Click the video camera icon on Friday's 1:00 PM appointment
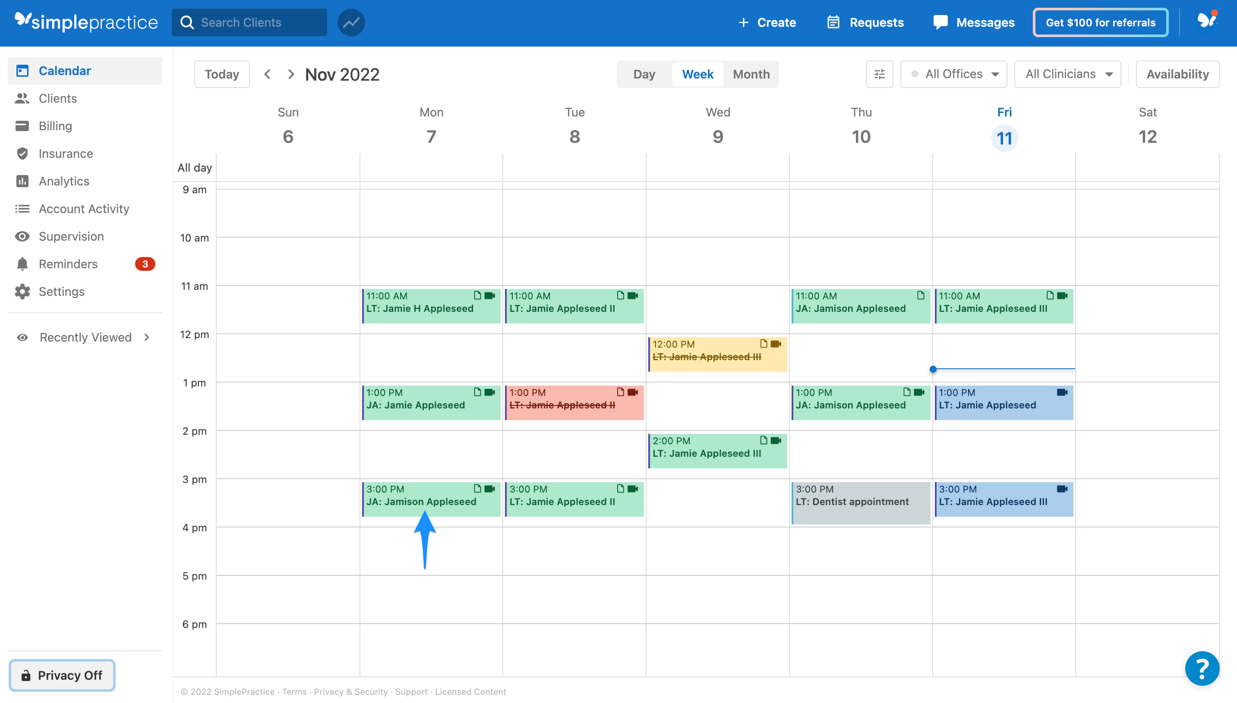1237x703 pixels. click(x=1062, y=392)
